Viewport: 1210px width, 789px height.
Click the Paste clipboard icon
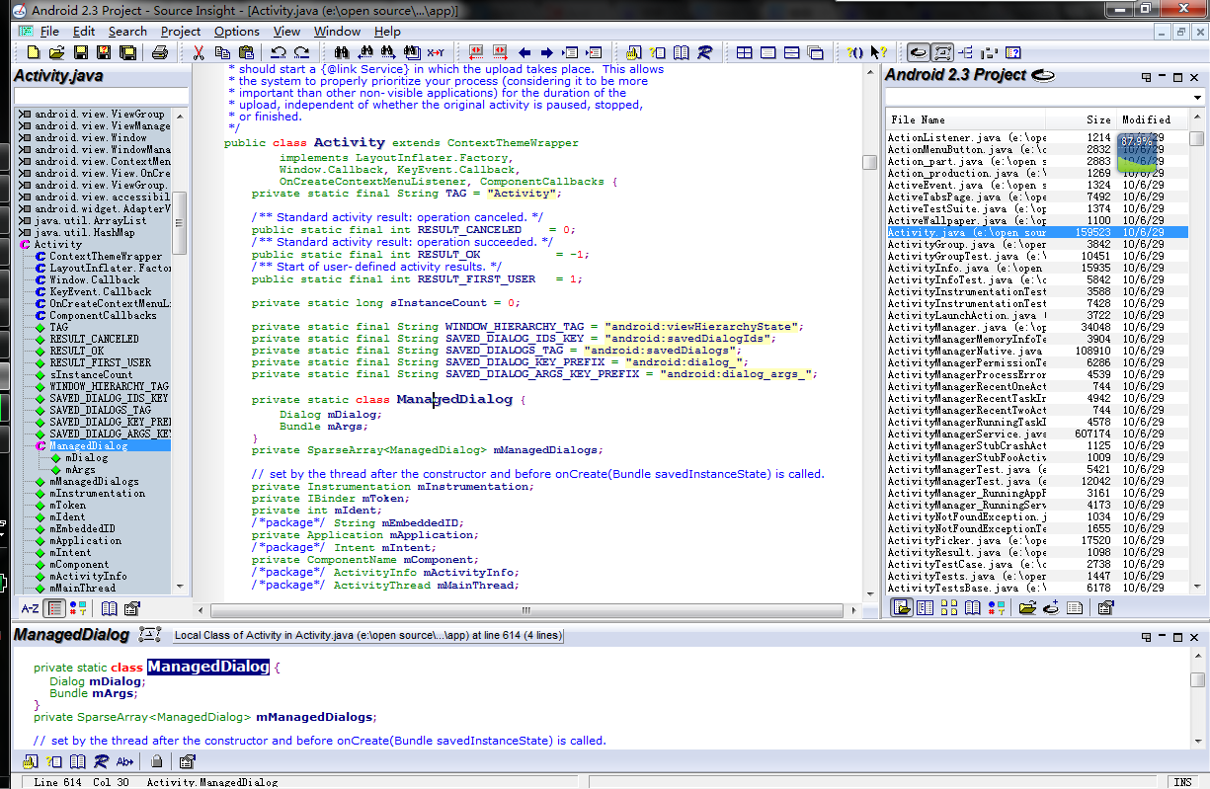point(246,52)
